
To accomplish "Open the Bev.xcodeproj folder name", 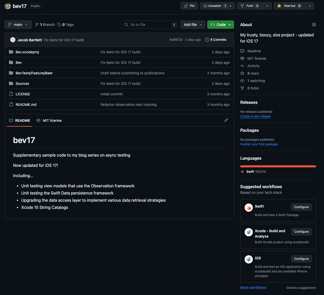I will coord(27,52).
